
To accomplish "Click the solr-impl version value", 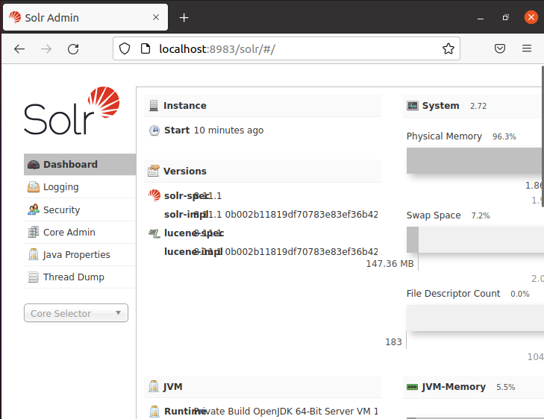I will coord(286,215).
